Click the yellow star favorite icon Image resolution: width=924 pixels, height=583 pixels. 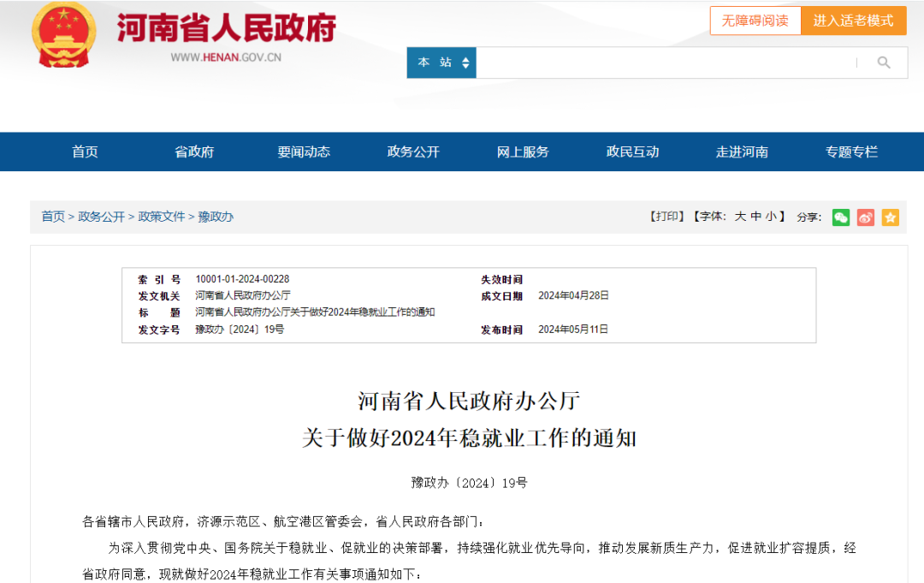[890, 217]
